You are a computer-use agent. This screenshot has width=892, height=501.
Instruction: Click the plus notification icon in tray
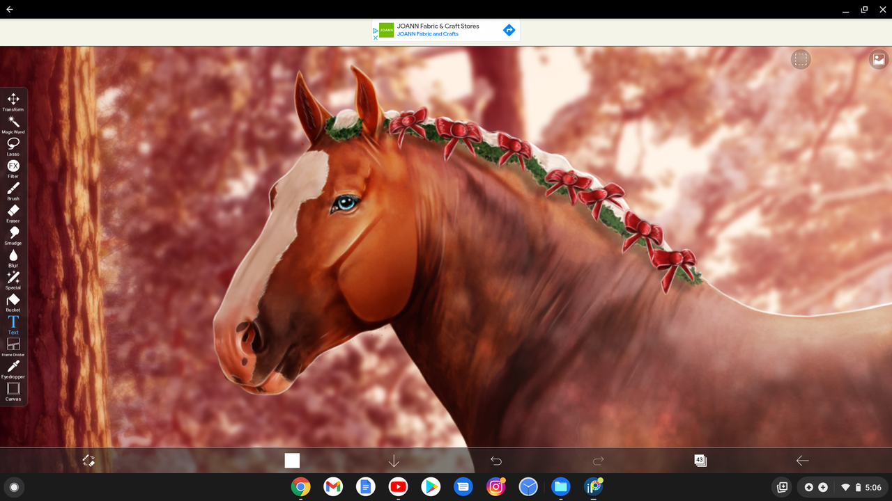(x=823, y=487)
